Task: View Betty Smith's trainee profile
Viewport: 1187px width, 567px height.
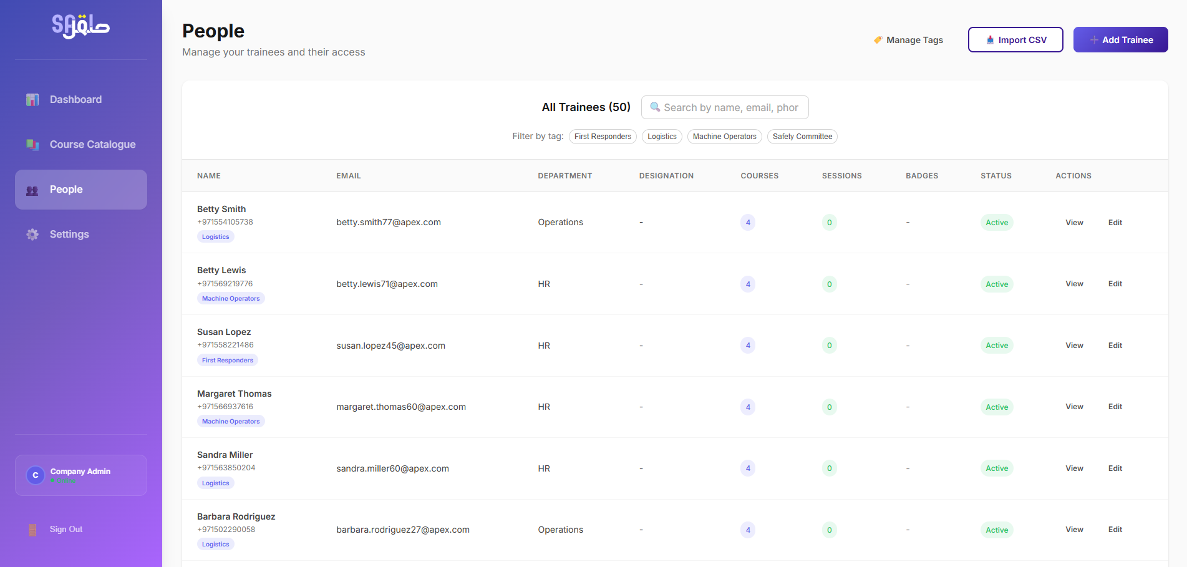Action: click(1074, 223)
